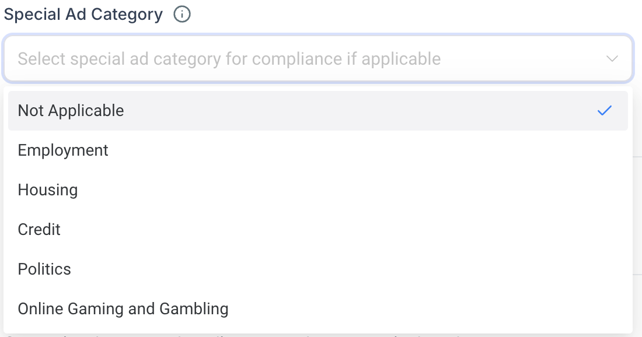642x337 pixels.
Task: Click the last entry, Online Gaming and Gambling
Action: 318,309
